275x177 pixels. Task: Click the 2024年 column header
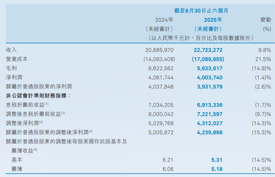164,20
